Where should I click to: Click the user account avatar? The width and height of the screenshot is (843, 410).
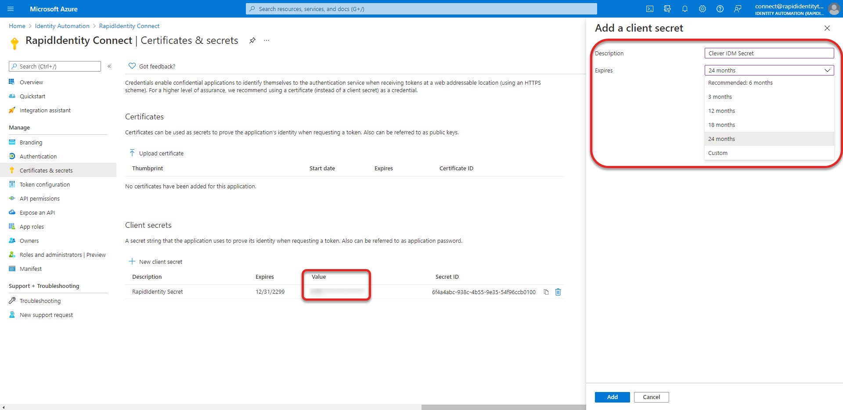tap(834, 9)
